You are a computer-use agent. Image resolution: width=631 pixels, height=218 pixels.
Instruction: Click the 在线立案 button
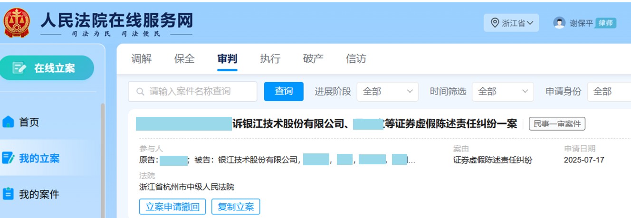pos(47,68)
